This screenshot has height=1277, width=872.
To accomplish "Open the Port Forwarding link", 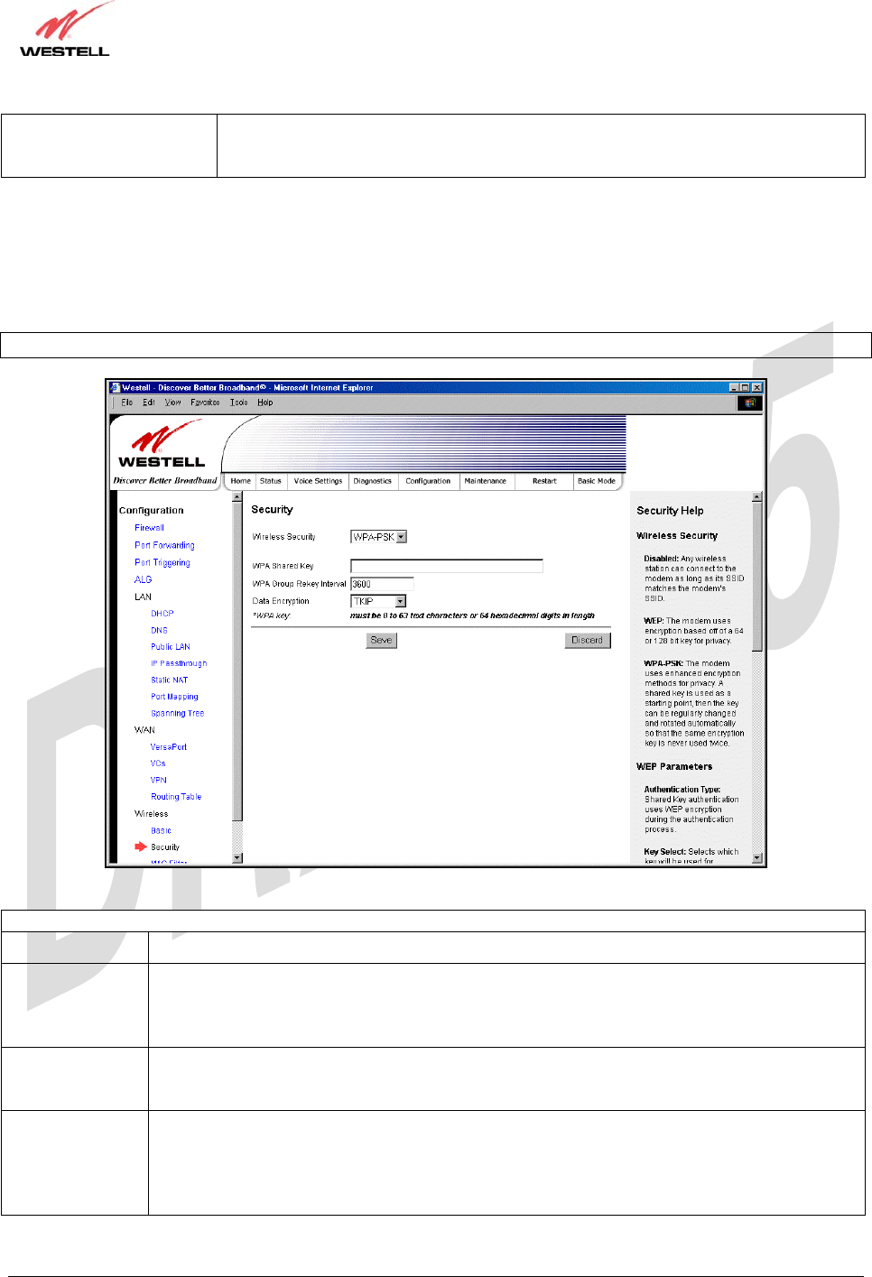I will point(164,545).
